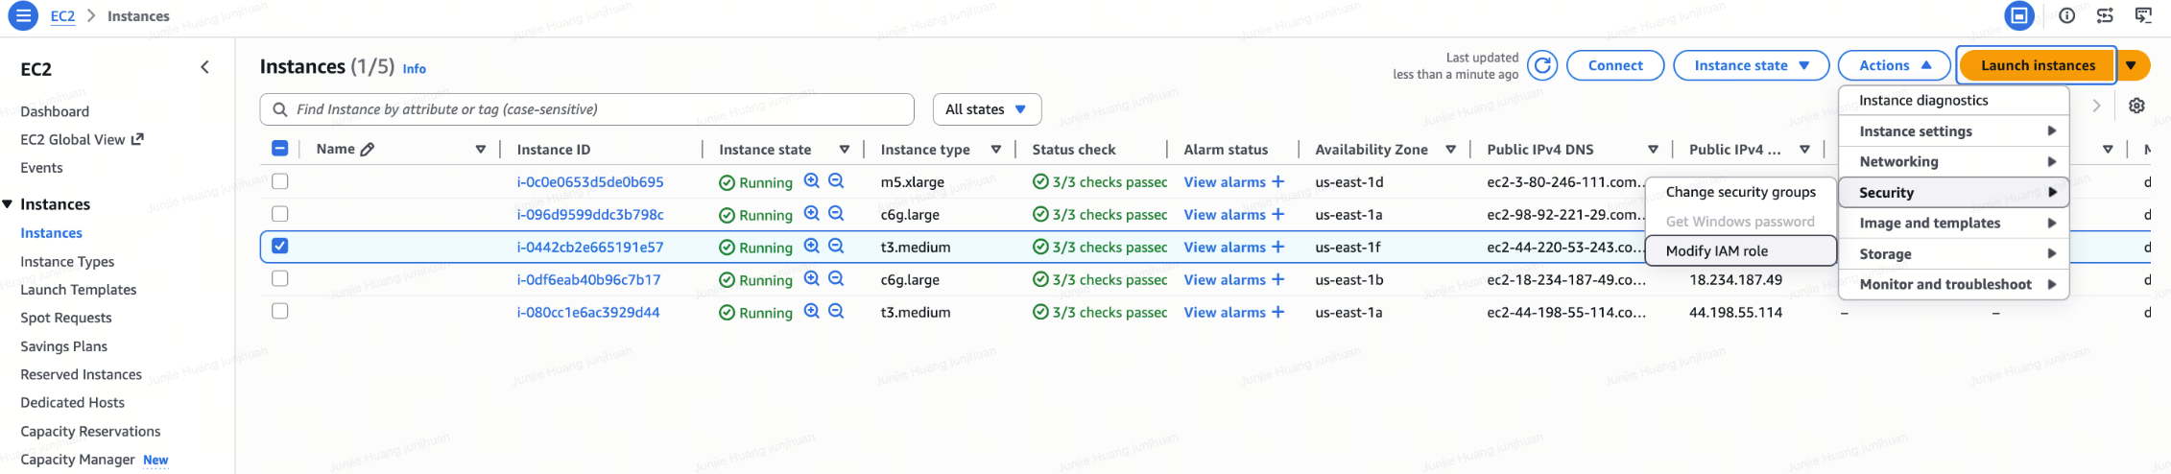Zoom in on the m5.xlarge instance state

pyautogui.click(x=811, y=181)
